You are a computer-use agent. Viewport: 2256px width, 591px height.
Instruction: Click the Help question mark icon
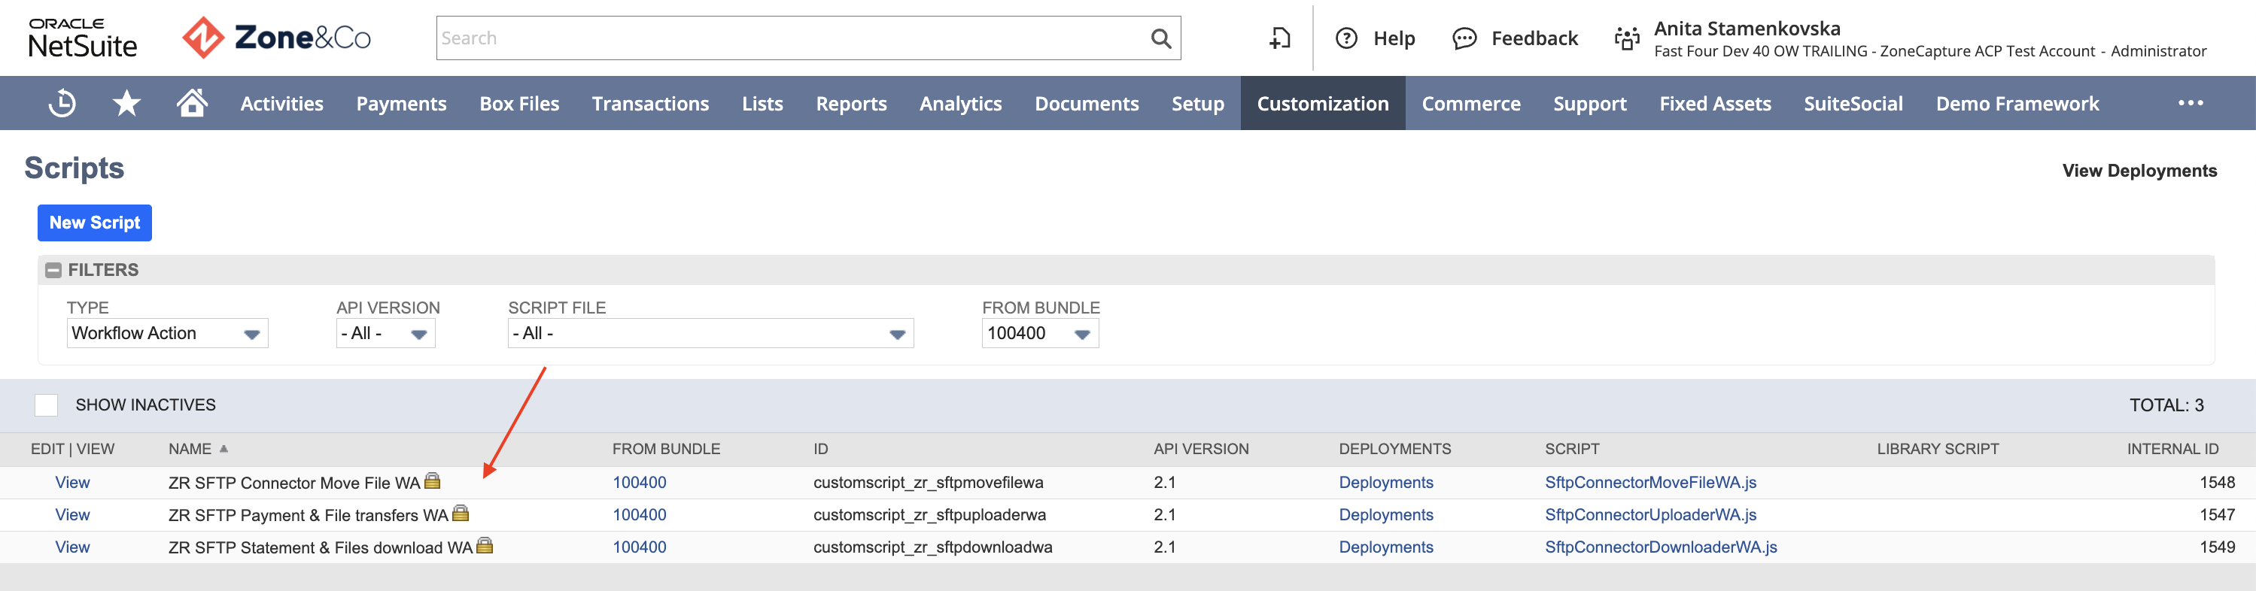tap(1346, 38)
